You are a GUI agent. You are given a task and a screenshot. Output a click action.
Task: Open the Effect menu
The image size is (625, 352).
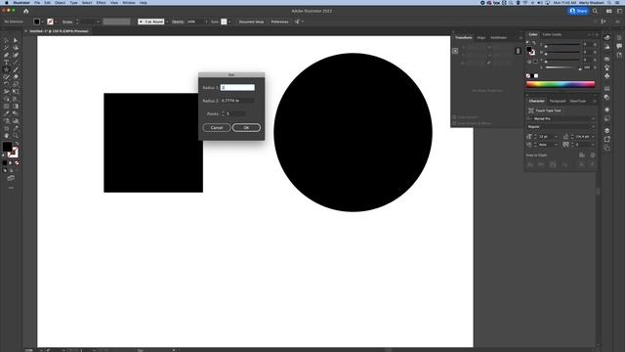tap(101, 2)
